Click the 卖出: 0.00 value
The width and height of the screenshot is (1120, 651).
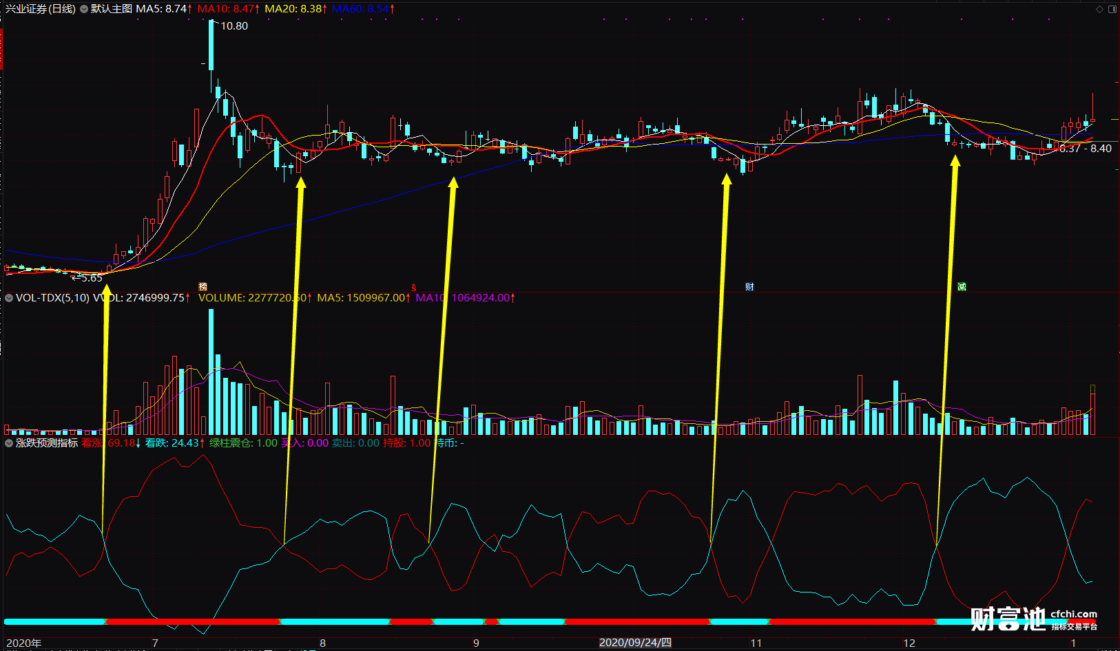pyautogui.click(x=355, y=443)
